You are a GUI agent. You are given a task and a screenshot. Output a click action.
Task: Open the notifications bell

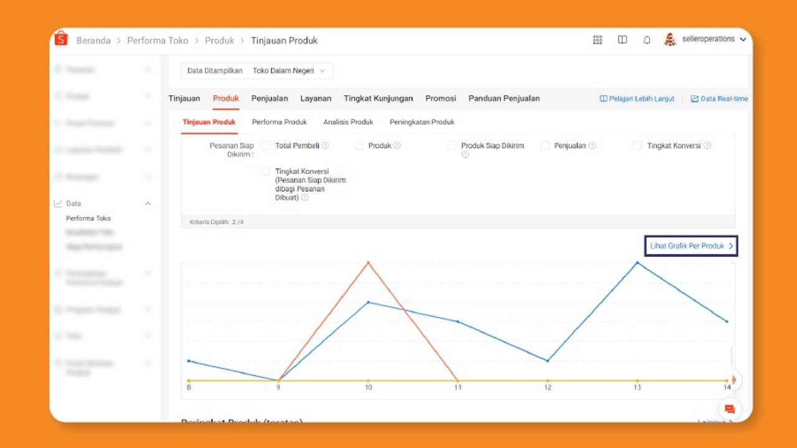(x=647, y=40)
